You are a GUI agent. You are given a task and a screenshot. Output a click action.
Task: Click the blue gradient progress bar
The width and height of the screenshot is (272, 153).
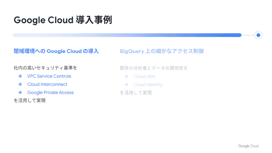[x=127, y=35]
